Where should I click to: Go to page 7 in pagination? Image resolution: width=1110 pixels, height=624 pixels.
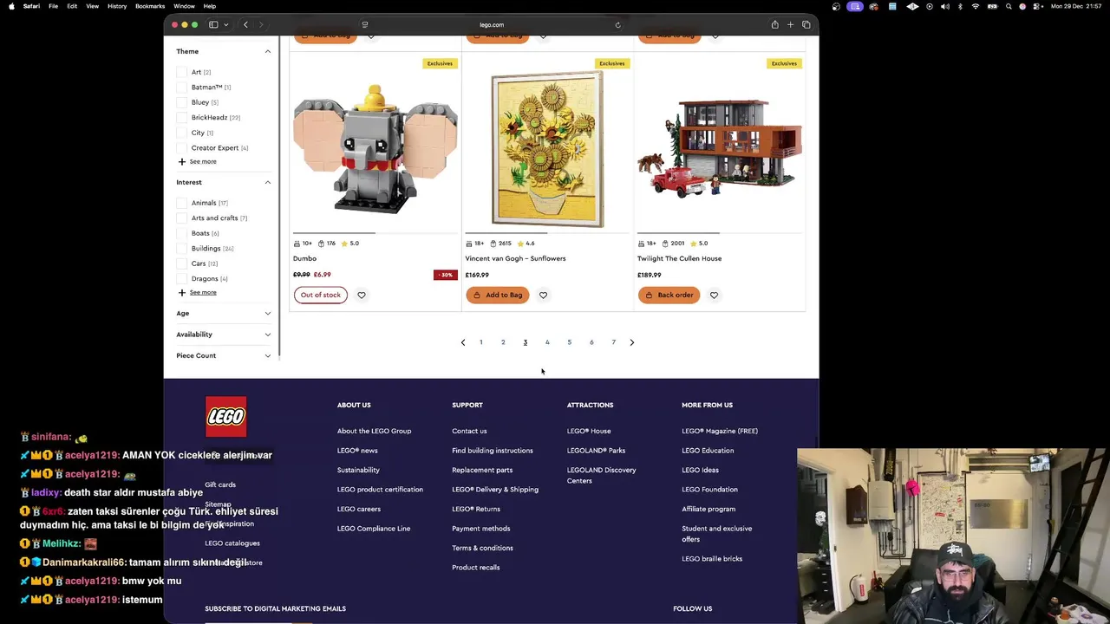point(614,342)
